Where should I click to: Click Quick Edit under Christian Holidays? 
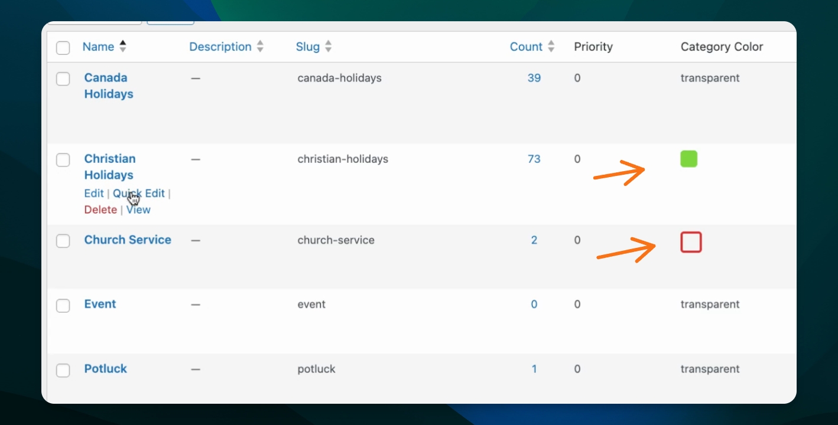point(139,193)
